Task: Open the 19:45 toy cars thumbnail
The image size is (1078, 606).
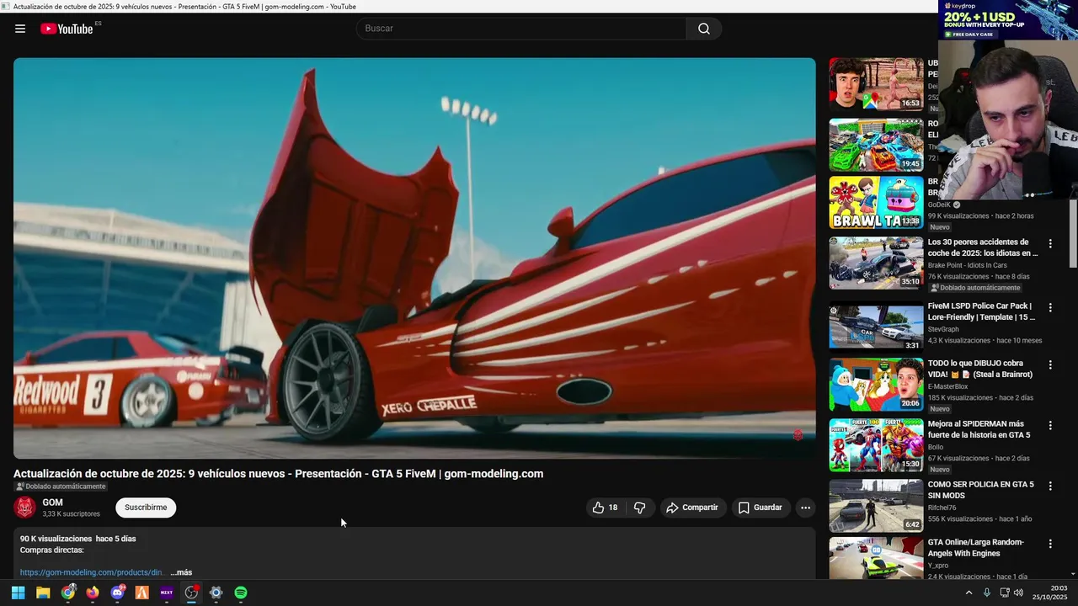Action: click(x=876, y=145)
